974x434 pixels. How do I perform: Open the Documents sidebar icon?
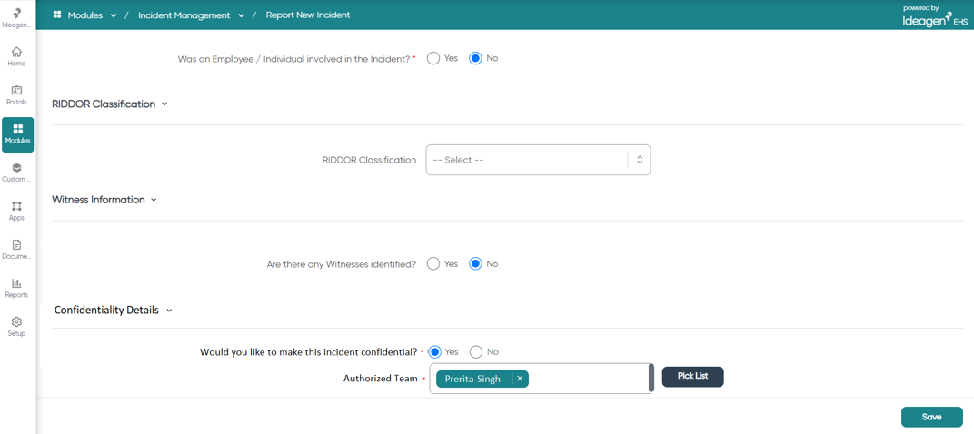coord(17,250)
